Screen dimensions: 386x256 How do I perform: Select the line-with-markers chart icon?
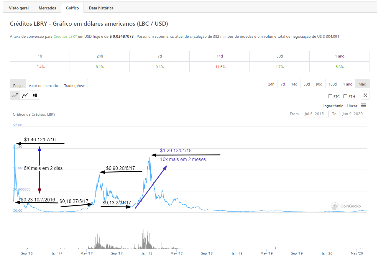click(x=25, y=95)
